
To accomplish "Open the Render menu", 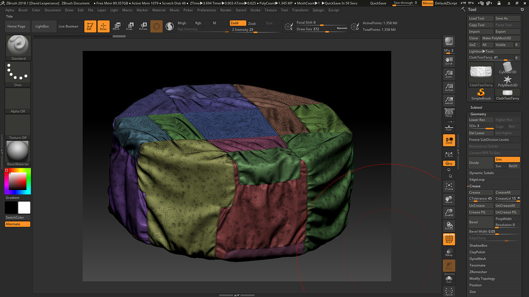I will [x=226, y=10].
